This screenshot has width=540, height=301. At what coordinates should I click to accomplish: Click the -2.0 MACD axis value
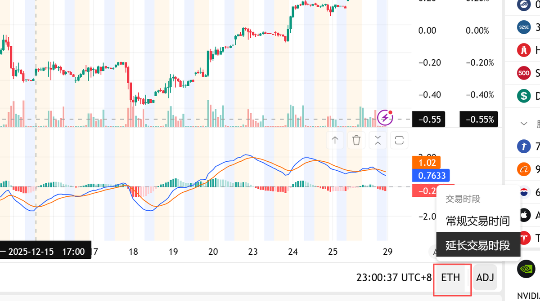427,216
